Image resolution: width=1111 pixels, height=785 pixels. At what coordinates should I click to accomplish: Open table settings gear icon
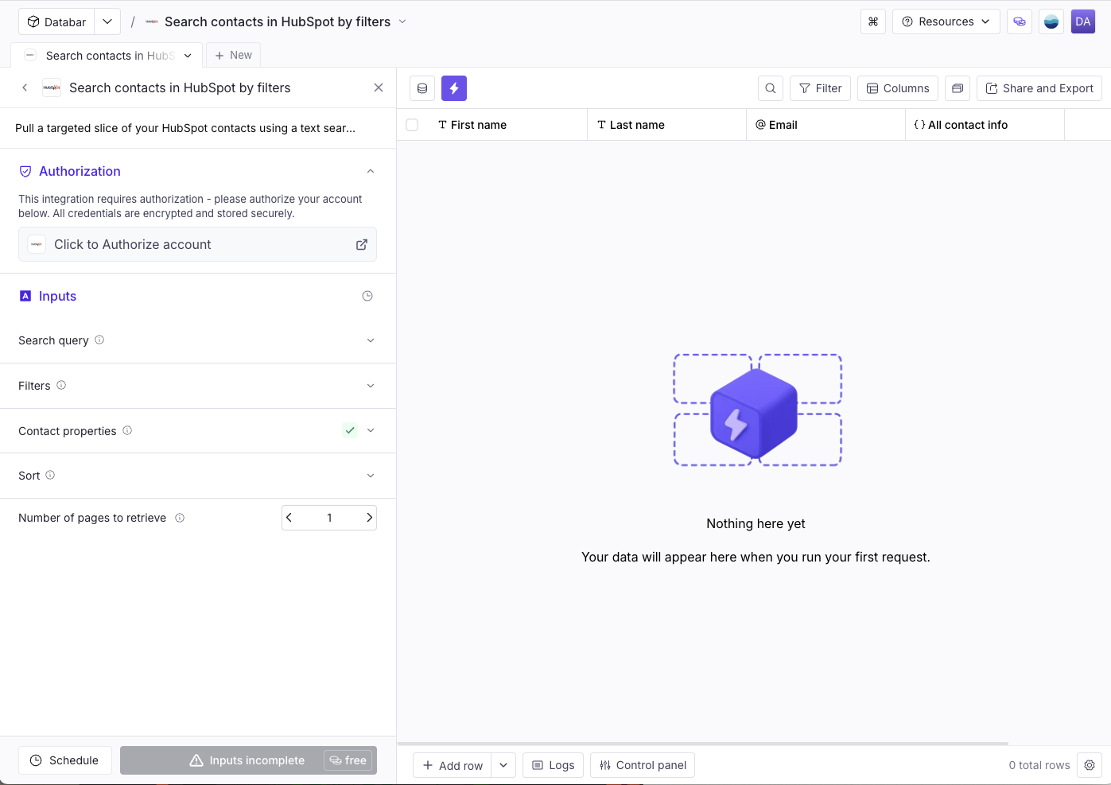point(1090,765)
